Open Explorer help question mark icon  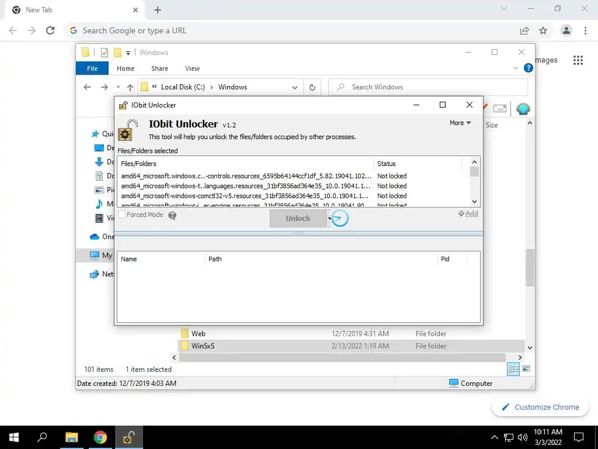coord(528,68)
